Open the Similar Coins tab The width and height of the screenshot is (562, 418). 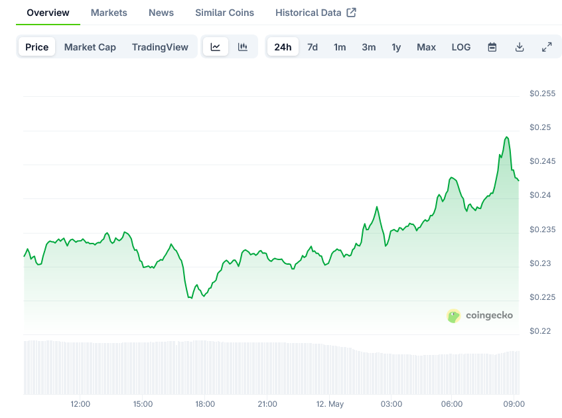tap(224, 13)
